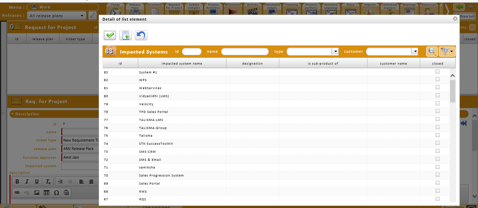
Task: Click the green checkmark validate selection button
Action: coord(110,35)
